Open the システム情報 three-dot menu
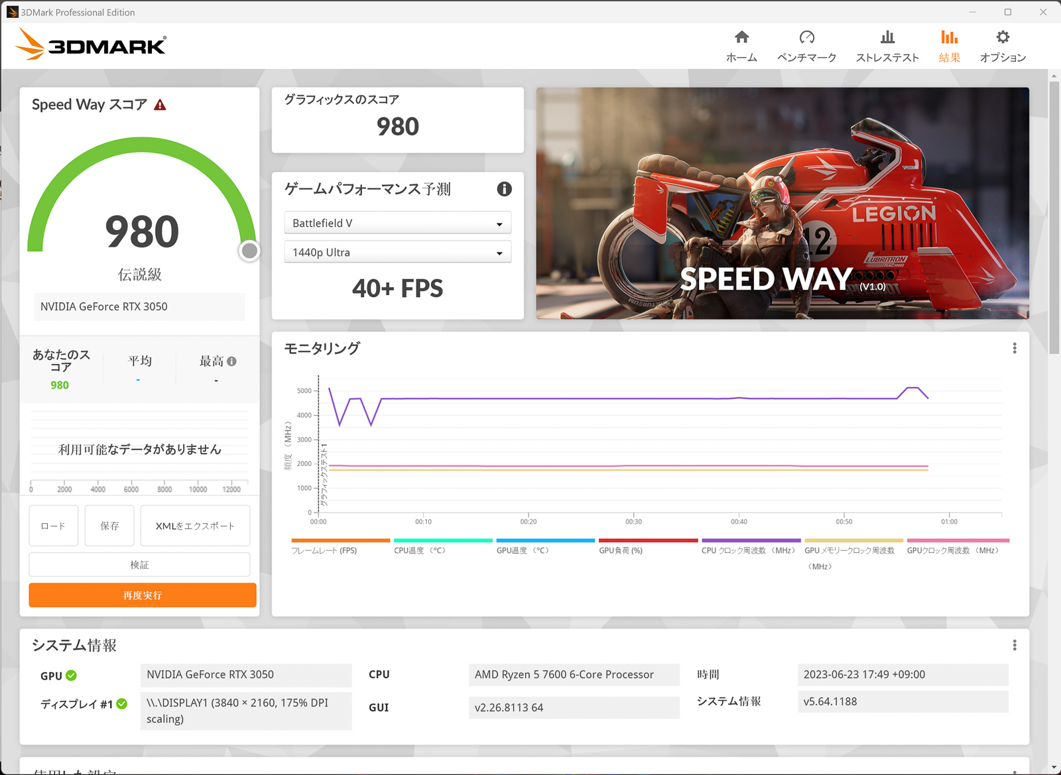Image resolution: width=1061 pixels, height=775 pixels. 1014,644
